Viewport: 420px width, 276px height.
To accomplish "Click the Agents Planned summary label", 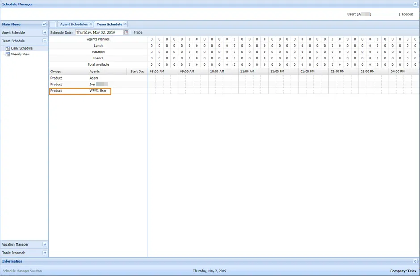I will point(98,39).
